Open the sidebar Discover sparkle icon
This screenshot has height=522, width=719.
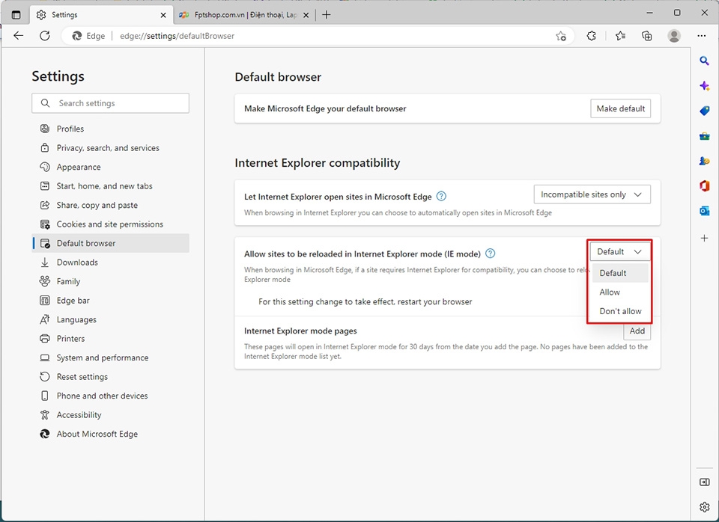[x=704, y=85]
